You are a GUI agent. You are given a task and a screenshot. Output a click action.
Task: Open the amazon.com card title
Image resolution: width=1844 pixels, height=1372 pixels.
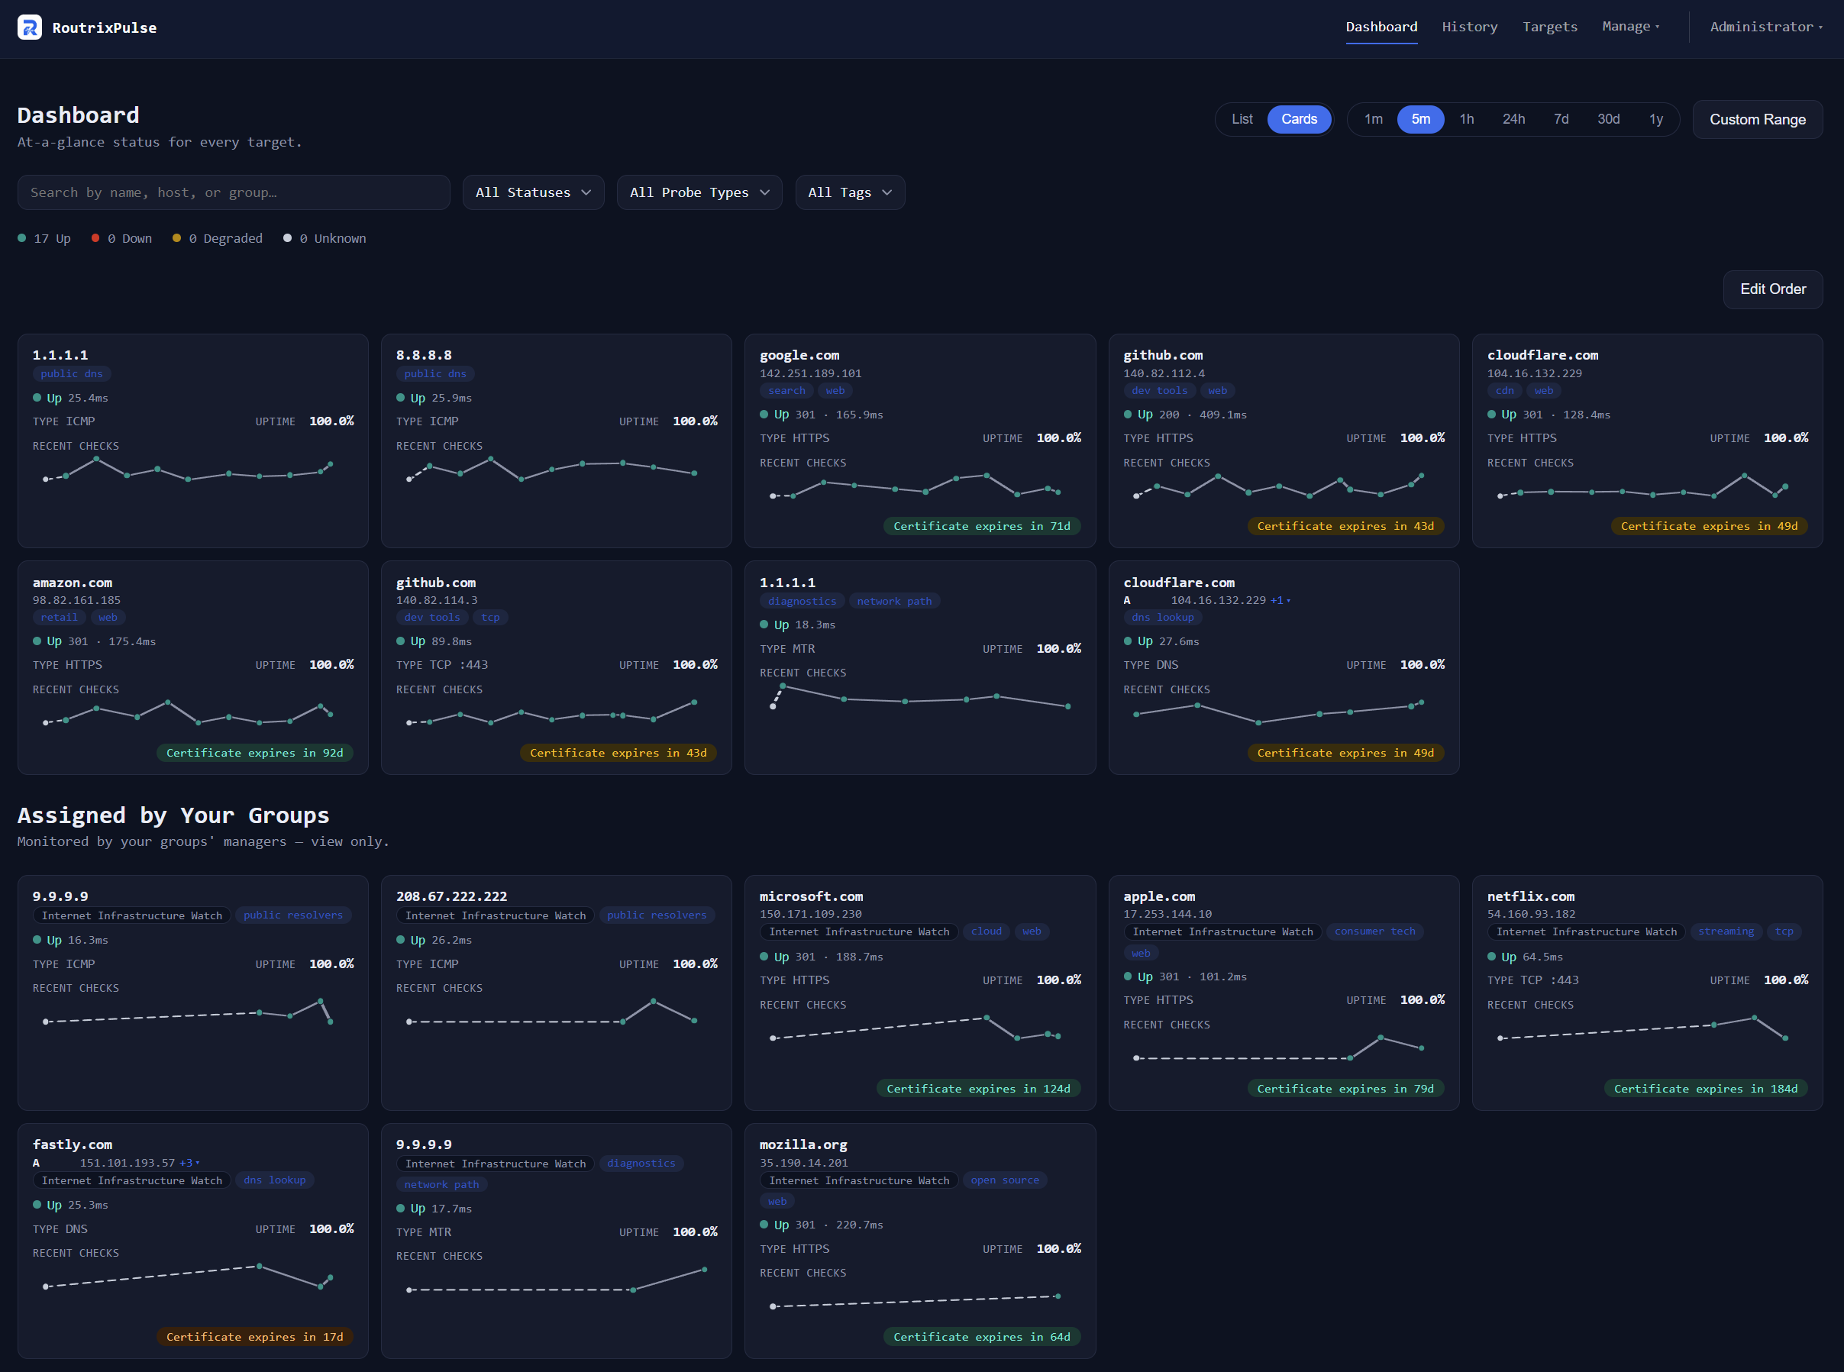tap(73, 583)
